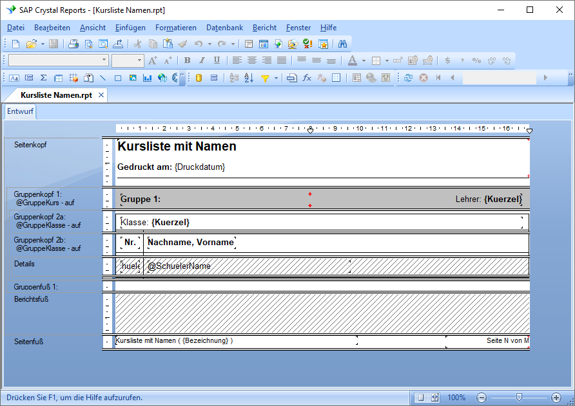Click the zoom in plus button

[556, 398]
